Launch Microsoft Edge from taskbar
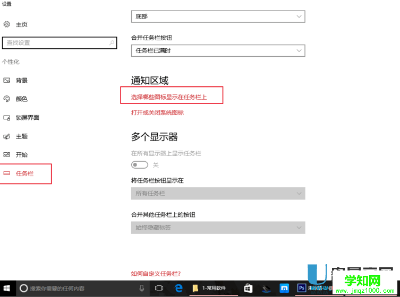Screen dimensions: 400x297 (178, 289)
